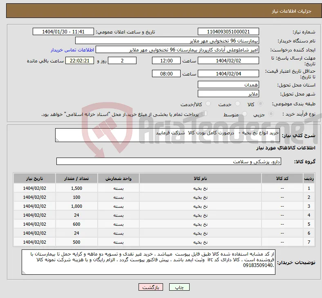Image resolution: width=322 pixels, height=298 pixels.
Task: Click quantity 24 in row 4
Action: coord(76,215)
